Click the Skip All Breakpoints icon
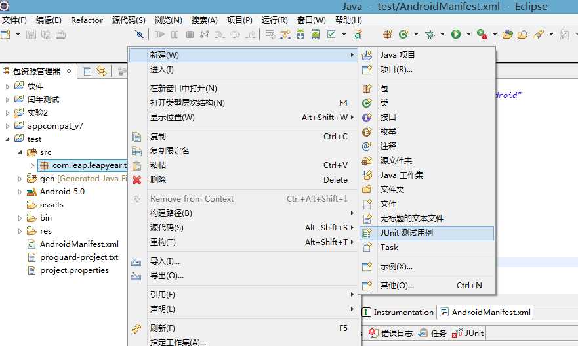The image size is (578, 346). (139, 35)
